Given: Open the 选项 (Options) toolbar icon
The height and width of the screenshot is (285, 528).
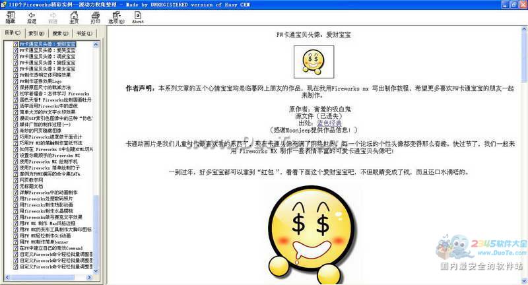Looking at the screenshot, I should [x=117, y=17].
